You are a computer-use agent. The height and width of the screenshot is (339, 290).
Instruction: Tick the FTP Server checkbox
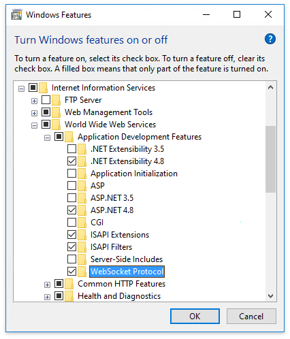46,100
